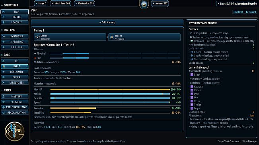Click the central eye emblem
The width and height of the screenshot is (259, 145).
coord(144,5)
